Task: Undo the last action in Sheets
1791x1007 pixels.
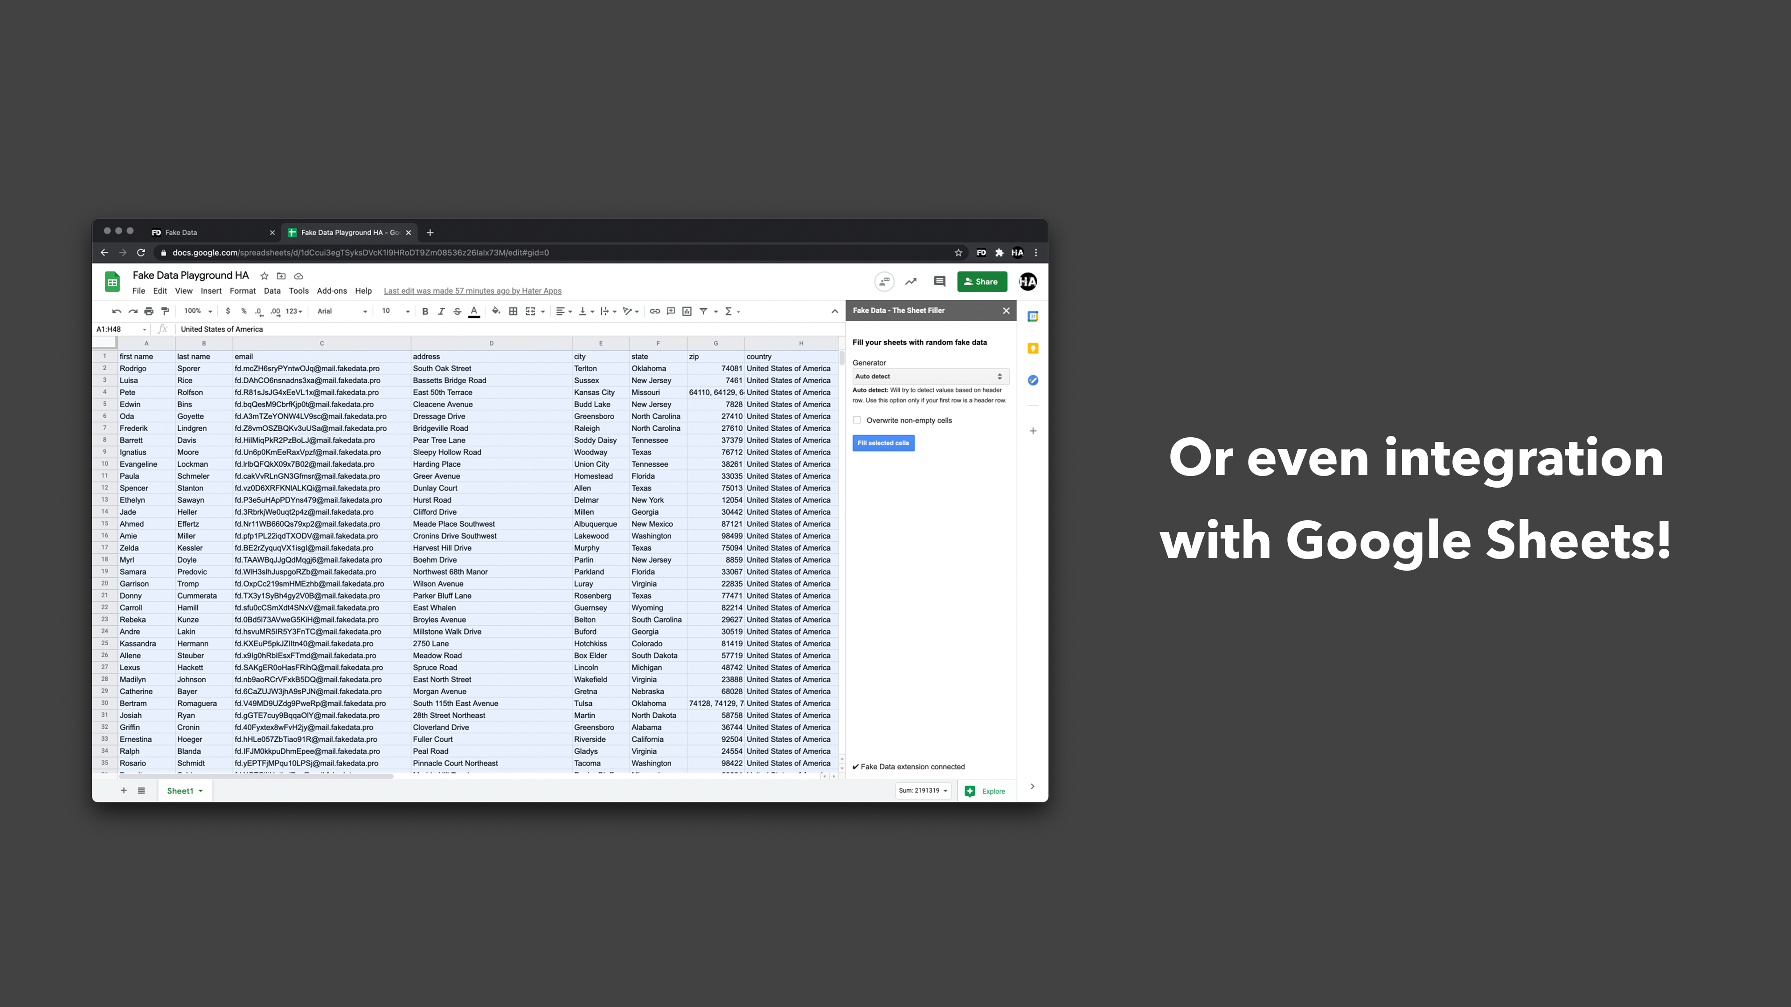Action: pyautogui.click(x=116, y=311)
